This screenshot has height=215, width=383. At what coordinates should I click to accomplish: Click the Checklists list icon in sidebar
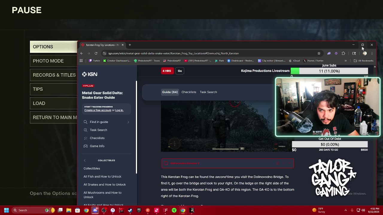[x=86, y=138]
